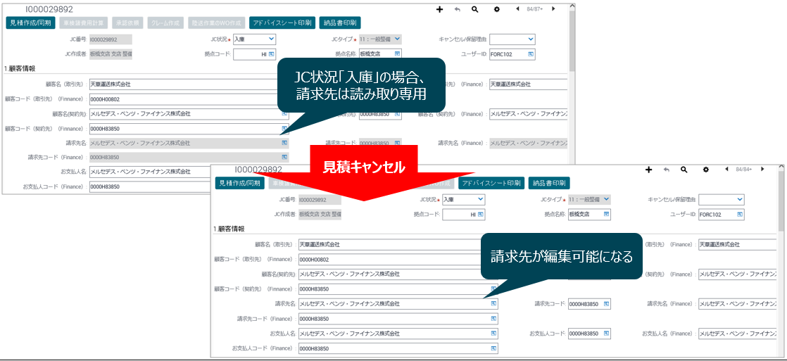The width and height of the screenshot is (787, 361).
Task: Click 納品書印刷 button in lower window
Action: 549,183
